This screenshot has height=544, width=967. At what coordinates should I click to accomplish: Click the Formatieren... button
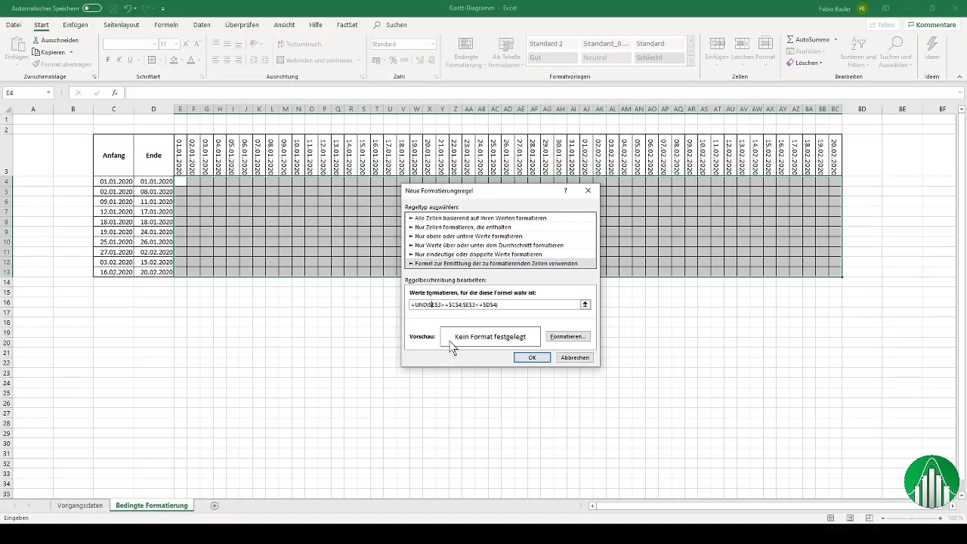568,336
